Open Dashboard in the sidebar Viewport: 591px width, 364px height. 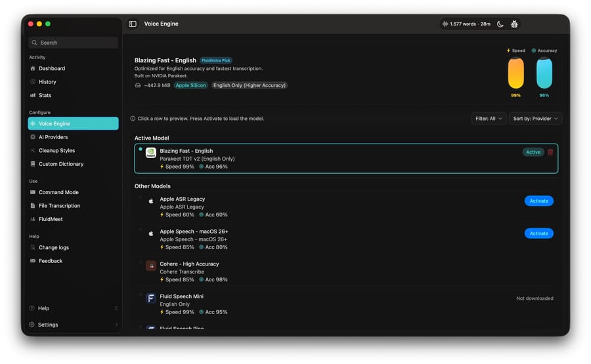point(73,68)
